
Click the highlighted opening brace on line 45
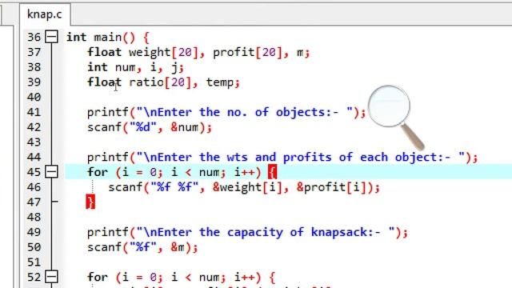(272, 172)
